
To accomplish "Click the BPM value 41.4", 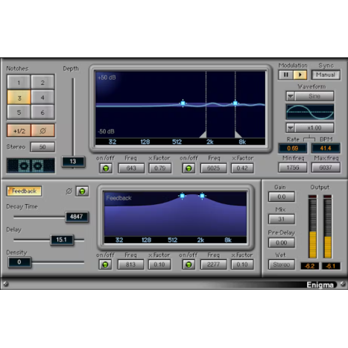I will tap(326, 148).
